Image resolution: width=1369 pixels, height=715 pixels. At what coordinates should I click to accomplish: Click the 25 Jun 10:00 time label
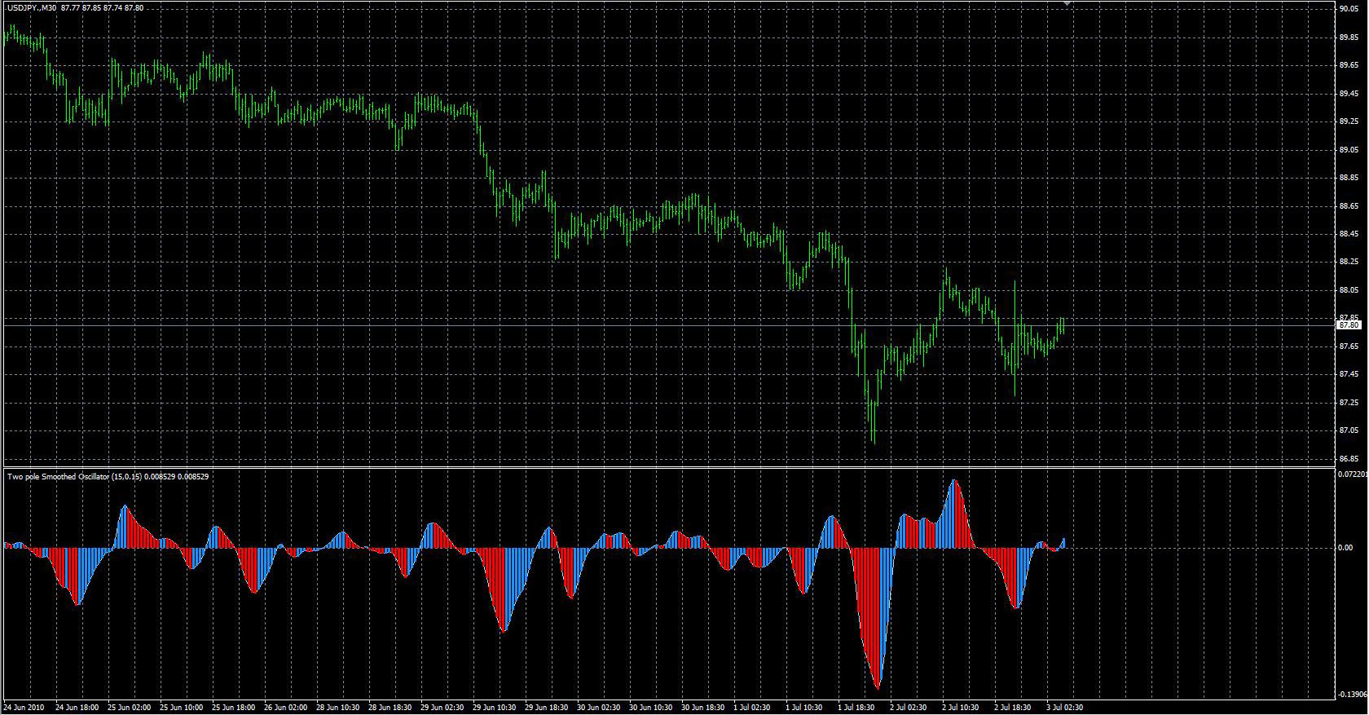pos(181,708)
